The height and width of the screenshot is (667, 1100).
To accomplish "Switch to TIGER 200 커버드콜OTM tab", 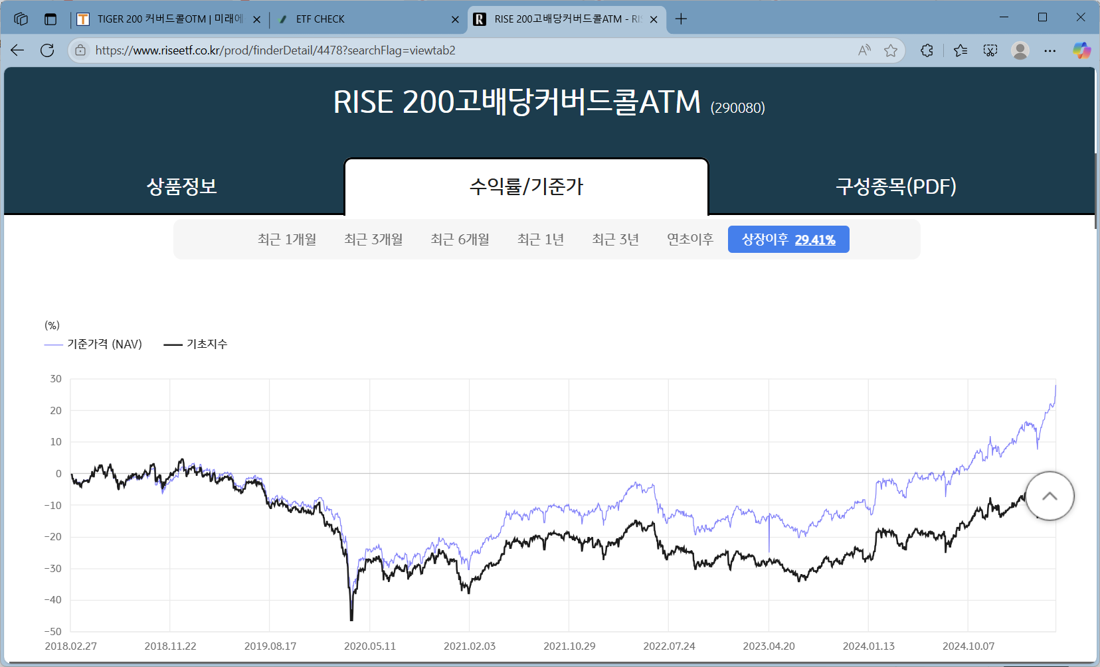I will coord(169,19).
